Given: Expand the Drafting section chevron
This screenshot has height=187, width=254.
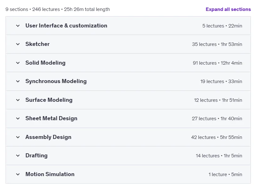Looking at the screenshot, I should (18, 156).
